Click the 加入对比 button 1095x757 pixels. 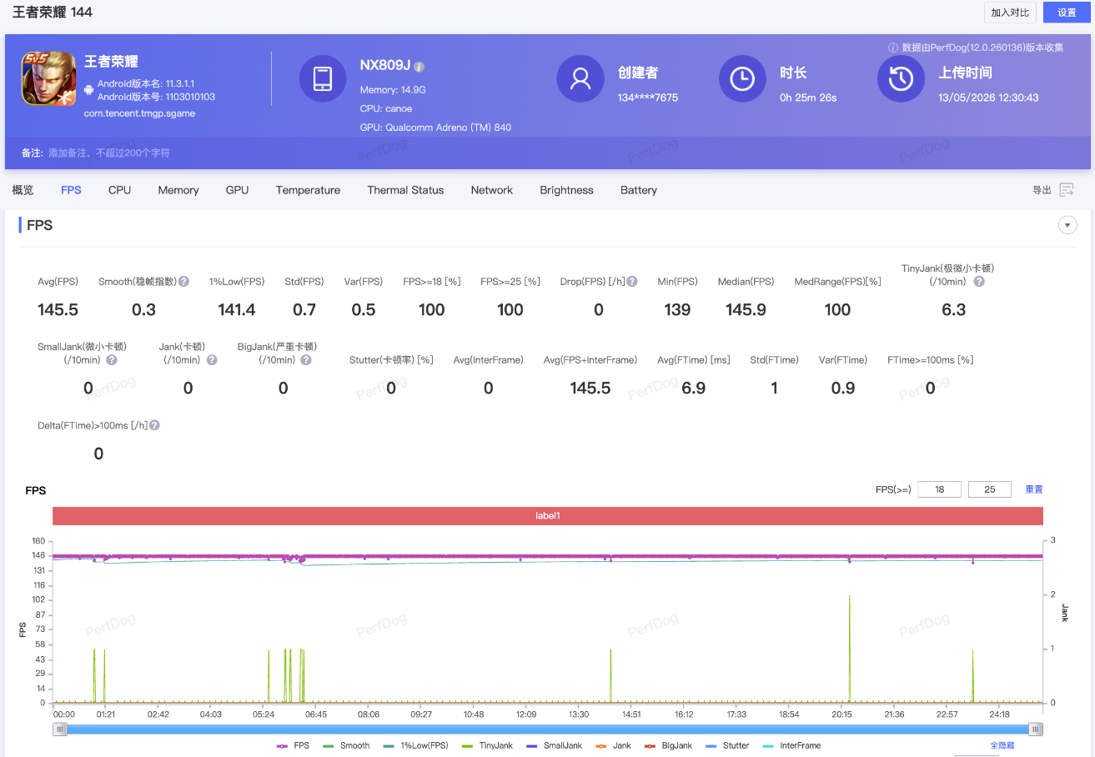click(1011, 13)
